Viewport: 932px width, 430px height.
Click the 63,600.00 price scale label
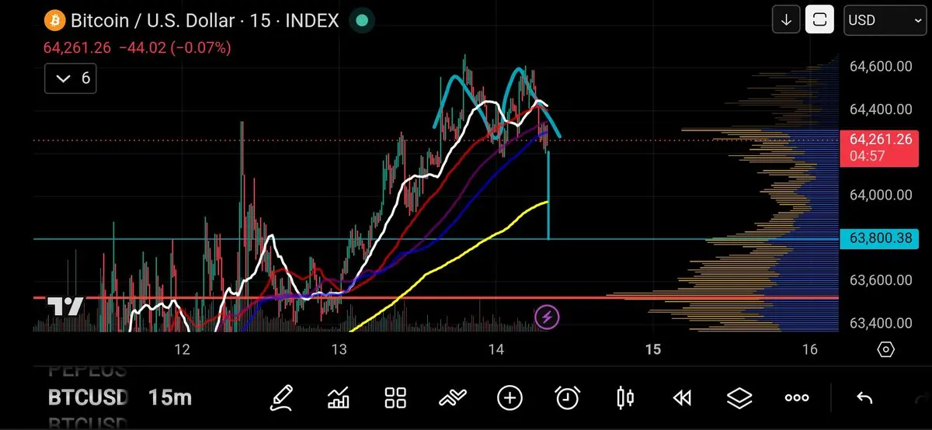(x=882, y=280)
